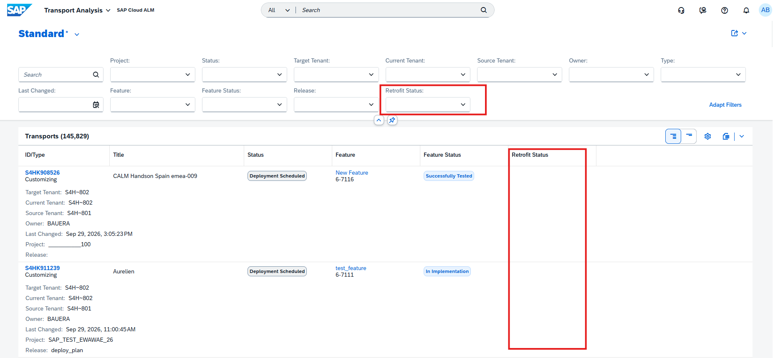Click the magnifier icon in the top search bar

click(484, 10)
